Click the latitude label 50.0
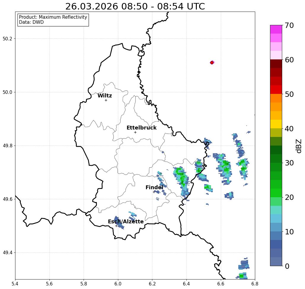The width and height of the screenshot is (305, 289). tap(7, 92)
